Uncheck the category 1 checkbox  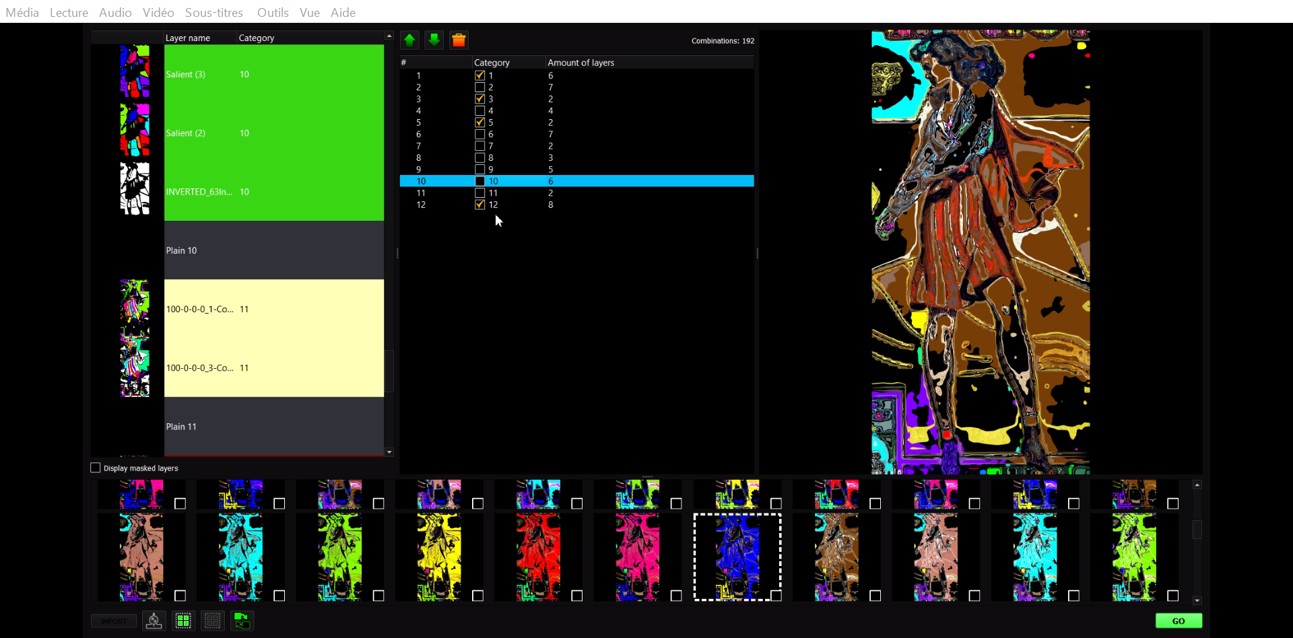[x=480, y=75]
